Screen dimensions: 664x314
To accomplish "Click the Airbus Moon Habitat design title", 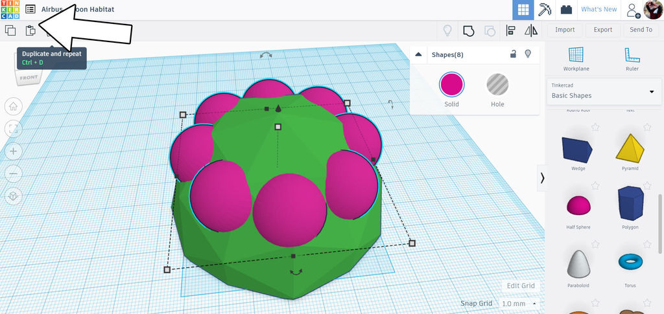I will coord(78,9).
